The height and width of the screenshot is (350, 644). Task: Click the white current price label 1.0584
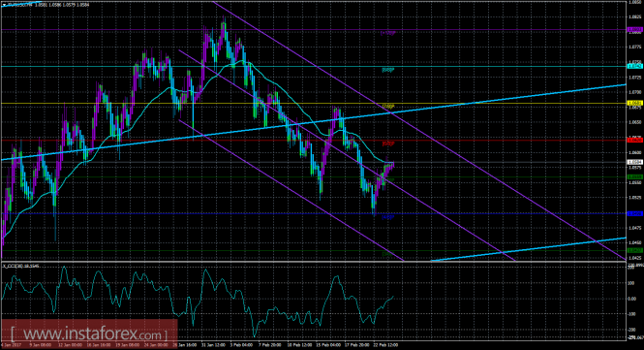click(635, 162)
